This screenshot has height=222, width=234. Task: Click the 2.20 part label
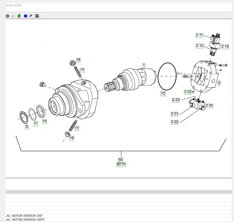209,106
